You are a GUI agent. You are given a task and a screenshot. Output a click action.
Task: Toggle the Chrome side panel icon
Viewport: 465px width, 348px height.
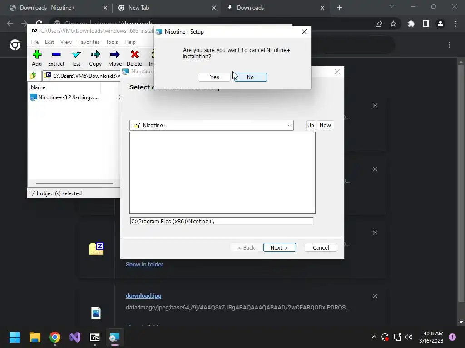(426, 24)
